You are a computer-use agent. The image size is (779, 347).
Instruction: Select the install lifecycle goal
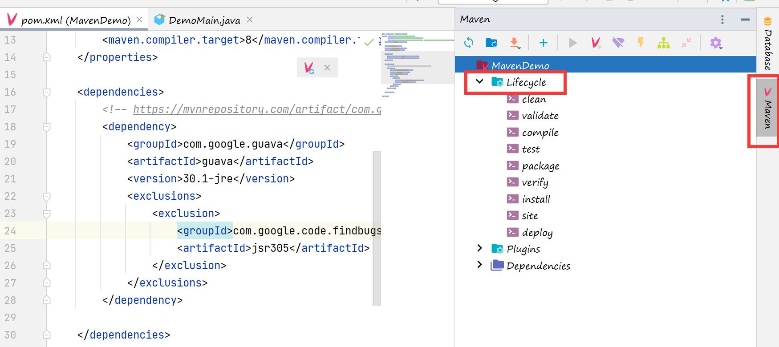pos(536,199)
